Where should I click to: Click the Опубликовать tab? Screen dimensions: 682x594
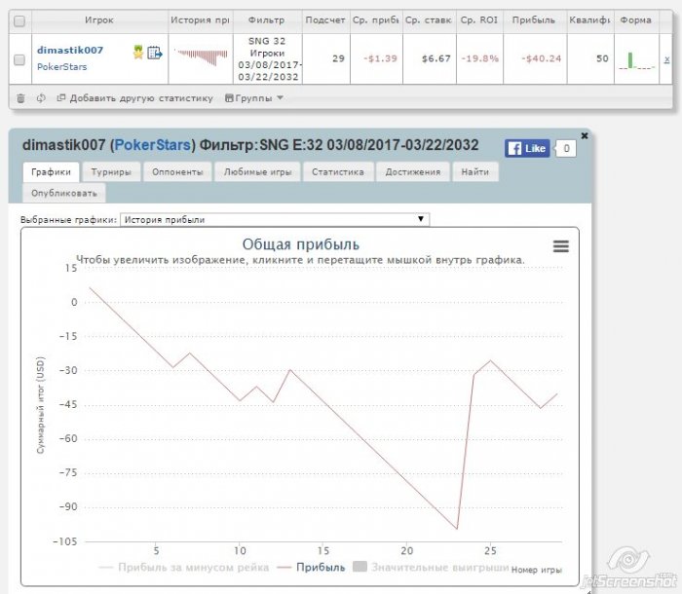[x=64, y=194]
